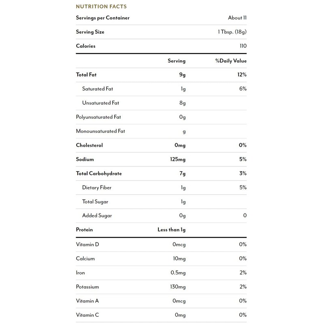Viewport: 324px width, 324px height.
Task: Click the 'Serving' column header
Action: pyautogui.click(x=177, y=61)
